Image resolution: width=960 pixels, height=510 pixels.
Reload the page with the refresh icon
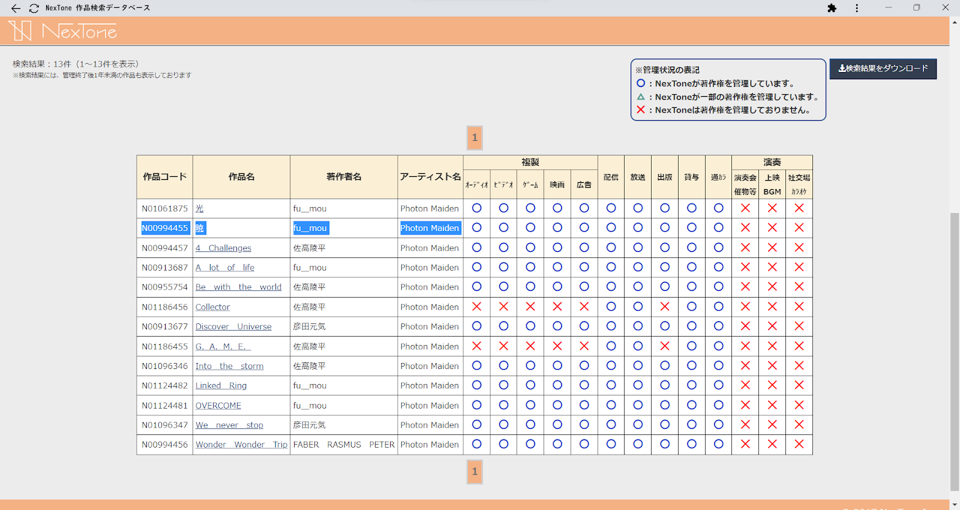click(x=34, y=8)
